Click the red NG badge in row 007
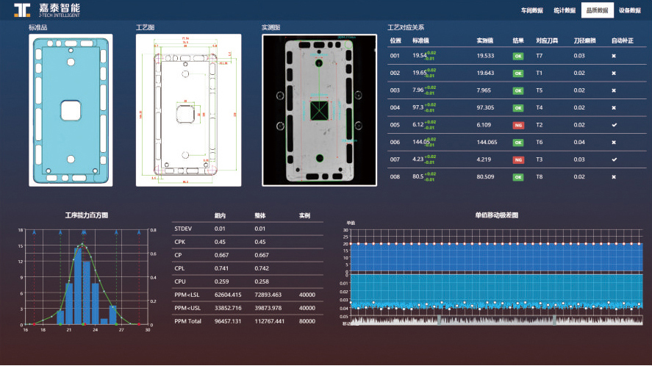Image resolution: width=652 pixels, height=366 pixels. pyautogui.click(x=518, y=159)
